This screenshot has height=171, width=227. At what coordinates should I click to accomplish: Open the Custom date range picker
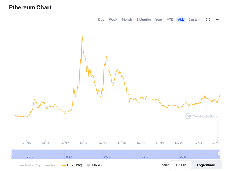tap(194, 20)
